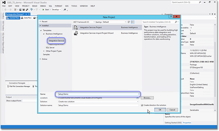Select SQL Server in the template tree
This screenshot has width=219, height=131.
[50, 48]
